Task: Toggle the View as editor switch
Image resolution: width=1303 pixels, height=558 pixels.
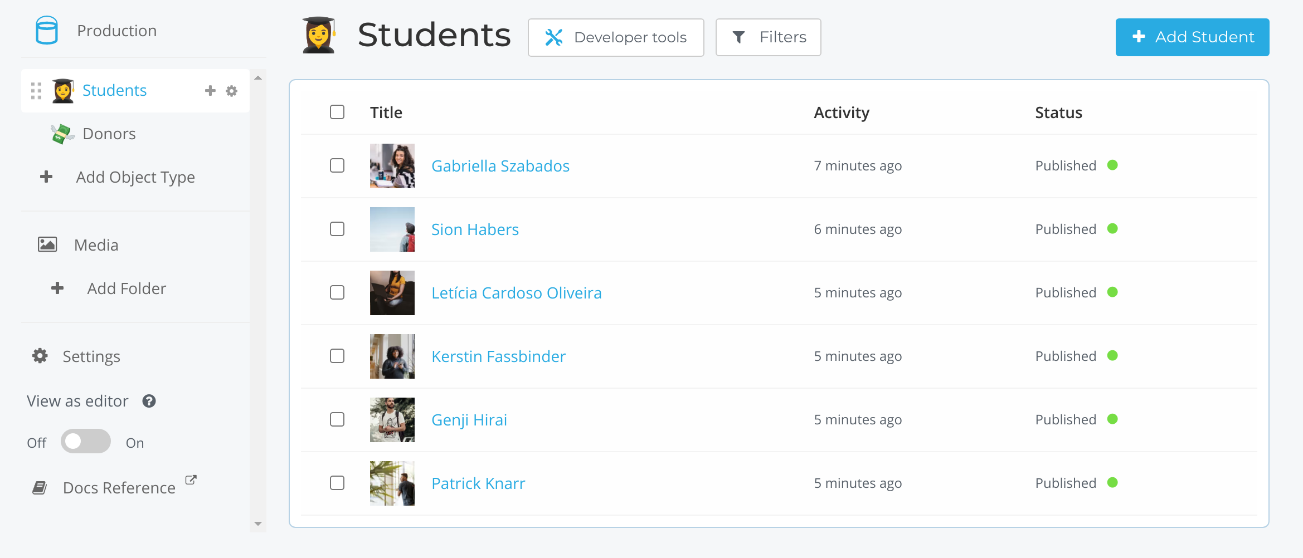Action: [86, 442]
